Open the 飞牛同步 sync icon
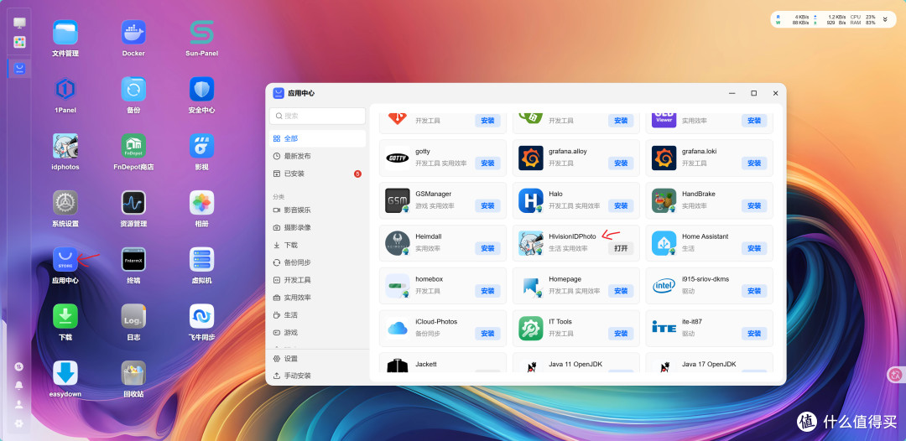 pyautogui.click(x=201, y=316)
